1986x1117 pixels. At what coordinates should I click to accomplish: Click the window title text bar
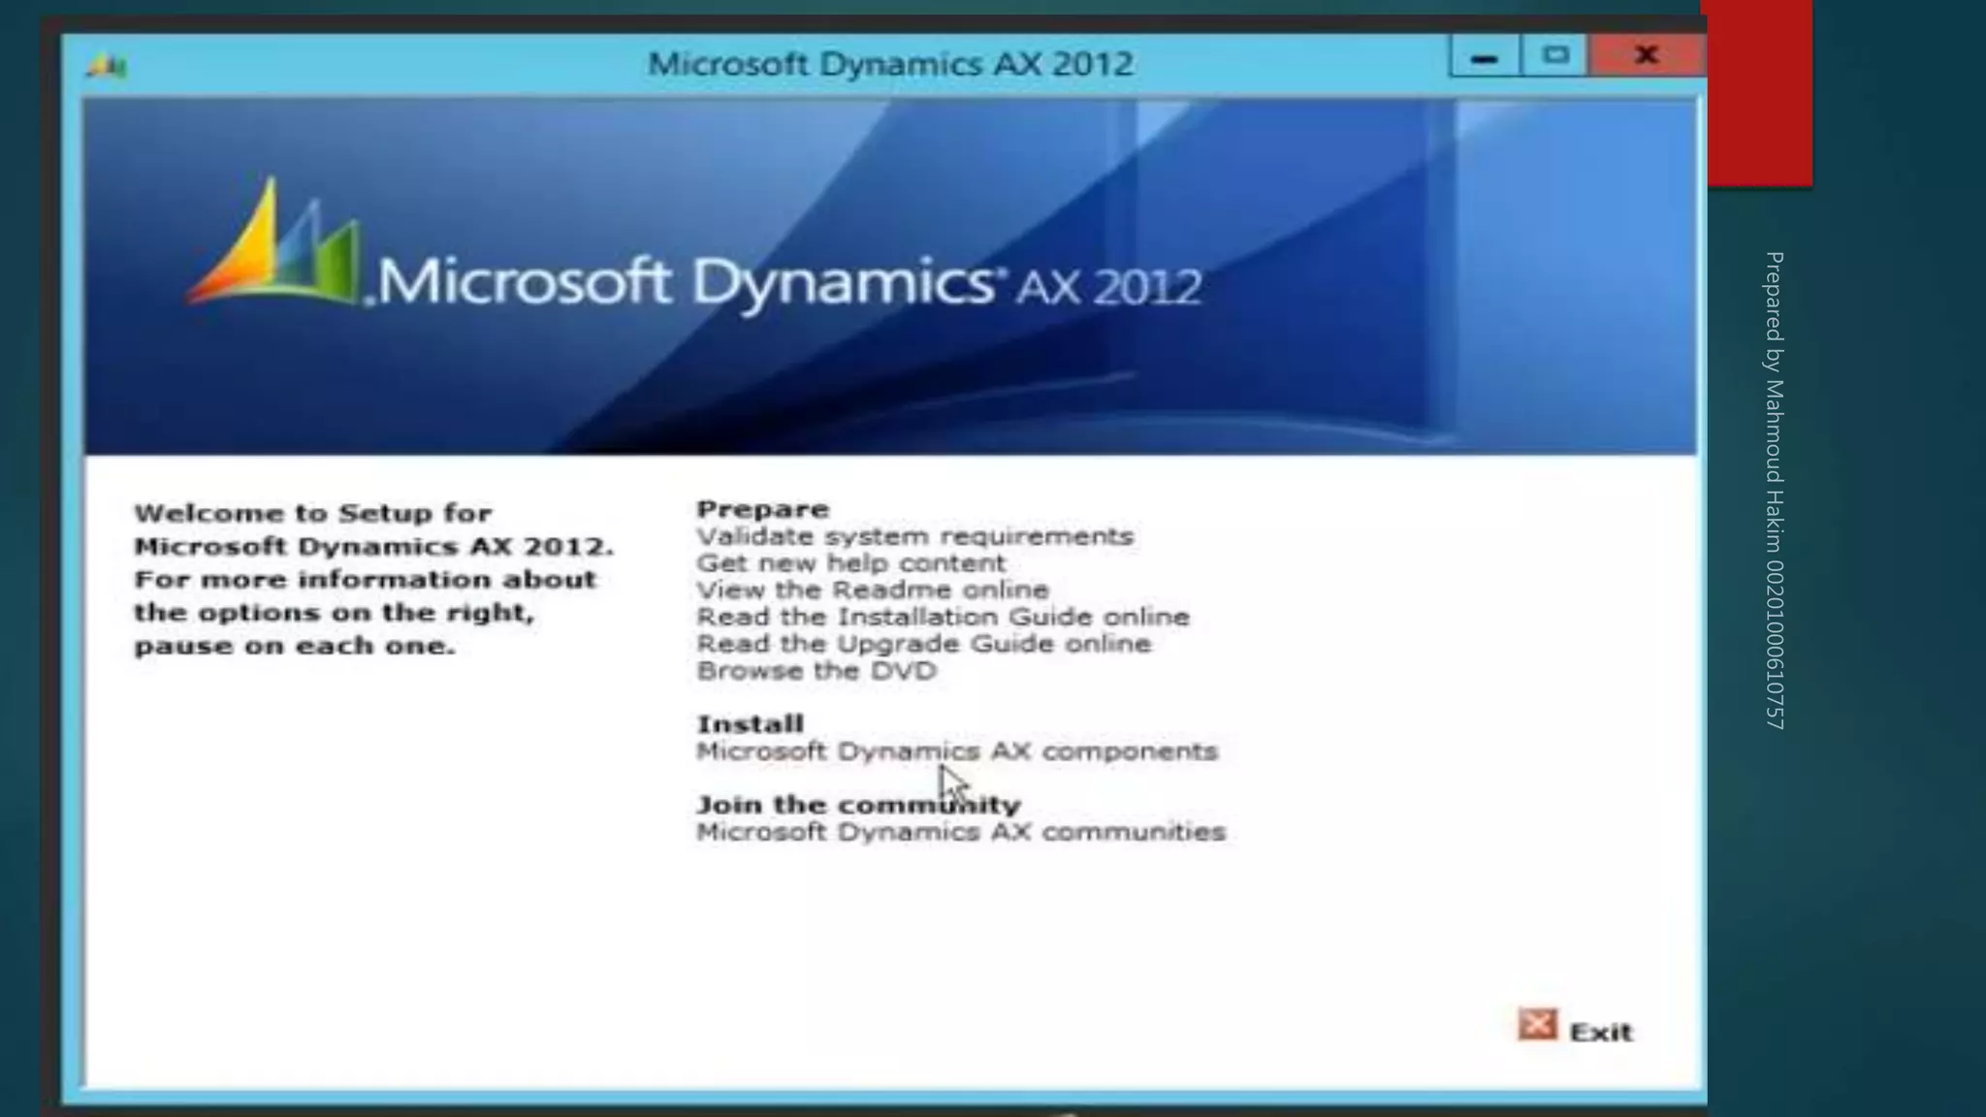tap(889, 64)
